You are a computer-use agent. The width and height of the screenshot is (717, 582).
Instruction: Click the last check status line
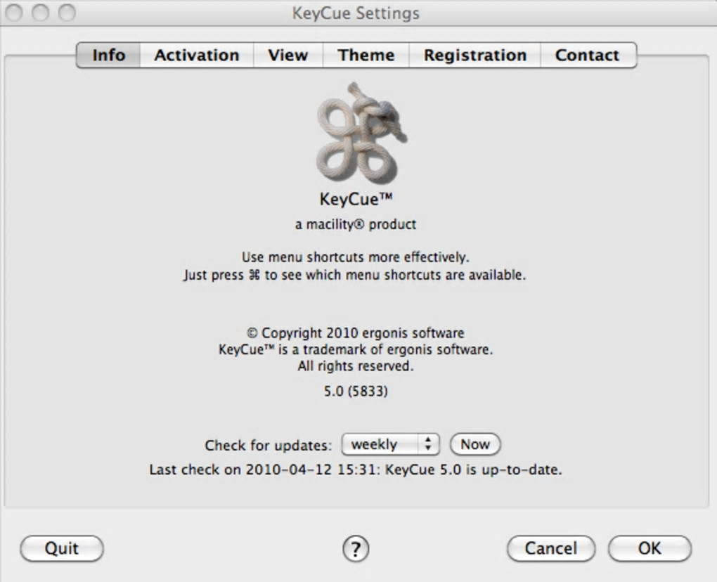[x=355, y=470]
